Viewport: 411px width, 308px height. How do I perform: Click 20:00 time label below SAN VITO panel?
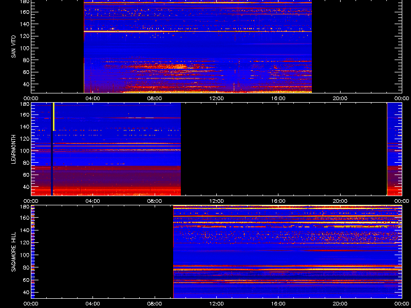click(x=340, y=99)
